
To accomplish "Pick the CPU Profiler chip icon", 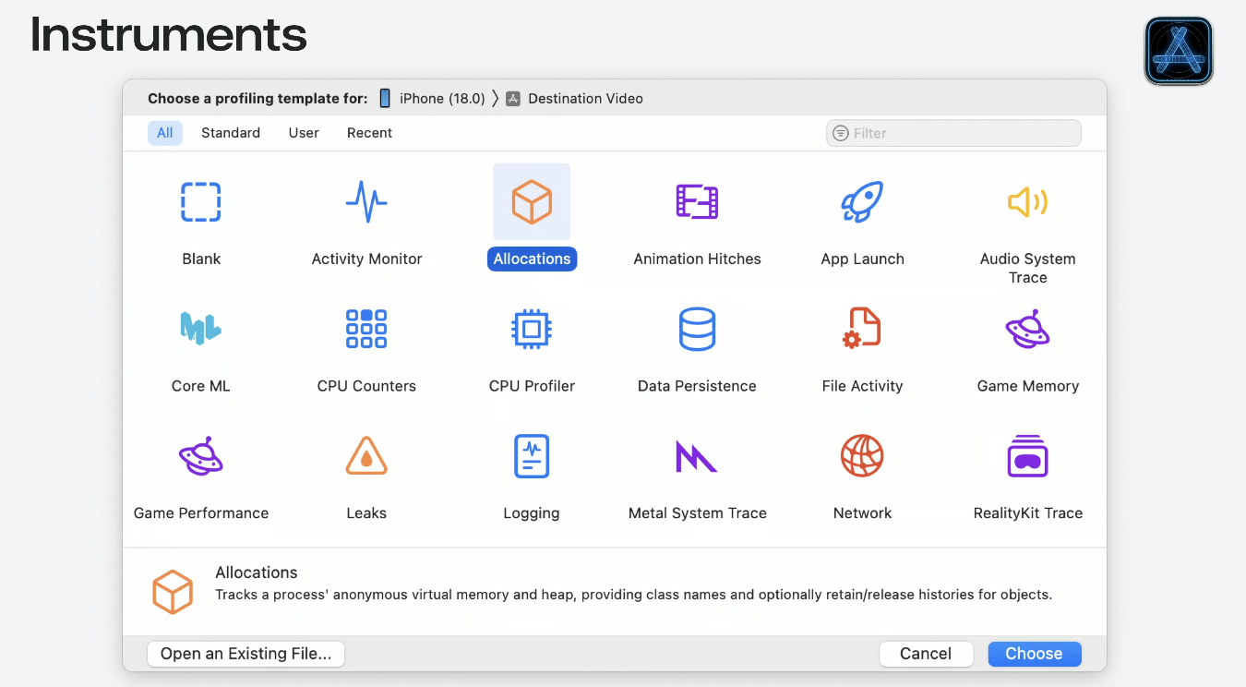I will [532, 329].
